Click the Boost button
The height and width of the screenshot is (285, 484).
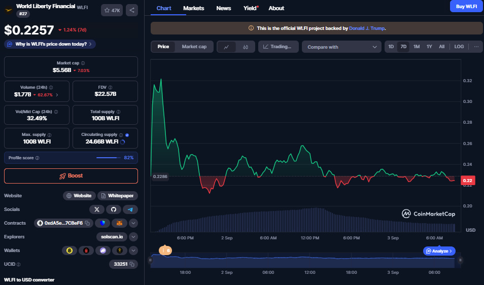pos(71,176)
